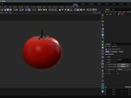Open the Spline menu
131x98 pixels.
tap(5, 7)
